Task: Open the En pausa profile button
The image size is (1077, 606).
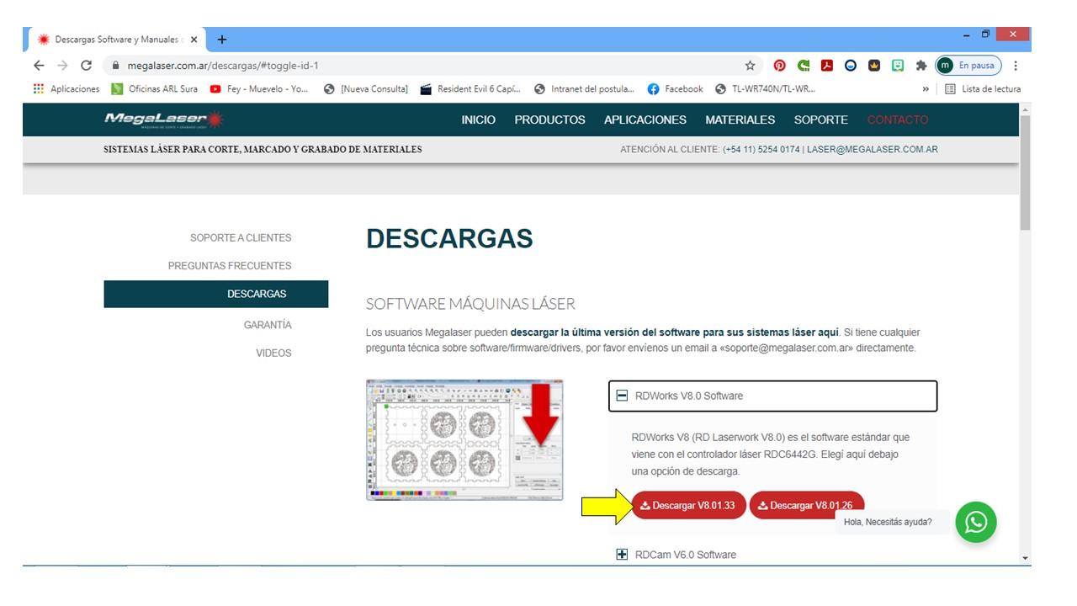Action: click(x=968, y=66)
